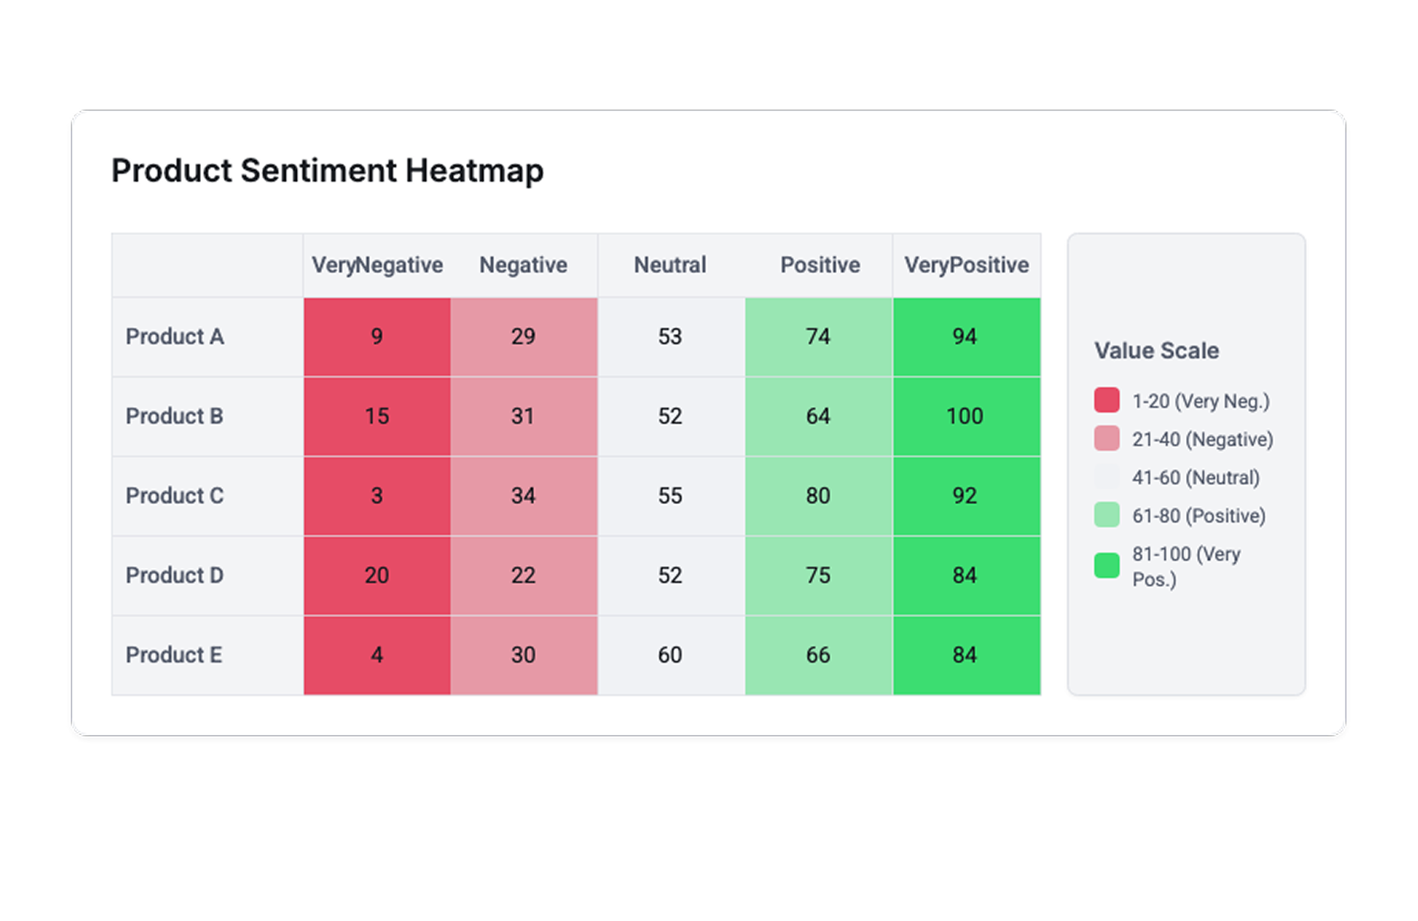Click the pink 21-40 Negative legend swatch
This screenshot has width=1418, height=921.
tap(1106, 438)
